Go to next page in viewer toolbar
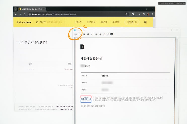The image size is (187, 124). pos(88,34)
